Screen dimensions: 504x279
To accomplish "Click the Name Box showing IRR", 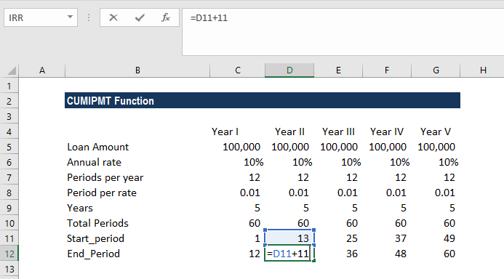I will (x=41, y=17).
